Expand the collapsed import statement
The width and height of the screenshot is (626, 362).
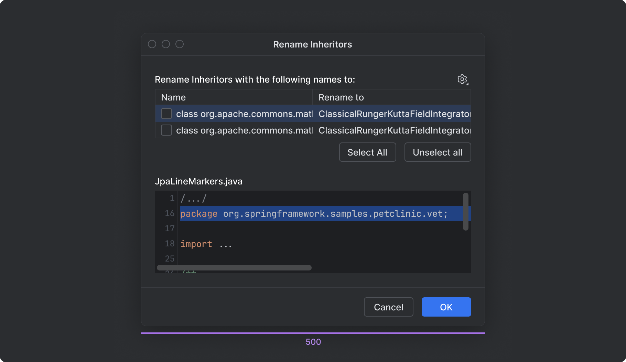point(226,244)
